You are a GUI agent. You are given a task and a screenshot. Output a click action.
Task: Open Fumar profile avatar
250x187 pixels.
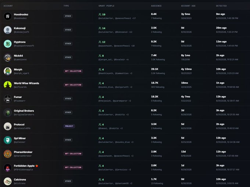pyautogui.click(x=8, y=99)
